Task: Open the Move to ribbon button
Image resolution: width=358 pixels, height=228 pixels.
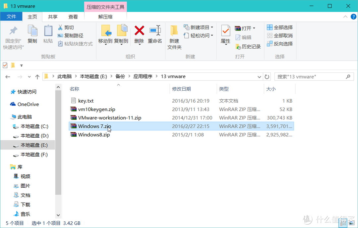Action: pos(105,35)
